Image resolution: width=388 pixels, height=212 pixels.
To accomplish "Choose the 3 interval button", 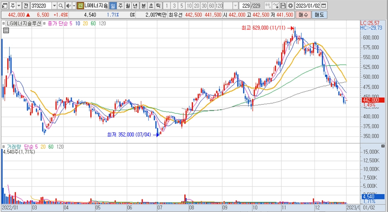I will click(174, 5).
